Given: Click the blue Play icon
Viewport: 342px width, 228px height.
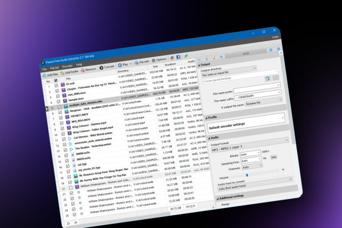Looking at the screenshot, I should (120, 65).
